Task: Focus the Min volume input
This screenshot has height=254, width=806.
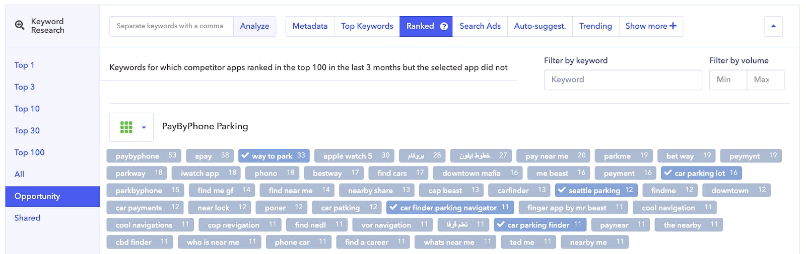Action: (727, 79)
